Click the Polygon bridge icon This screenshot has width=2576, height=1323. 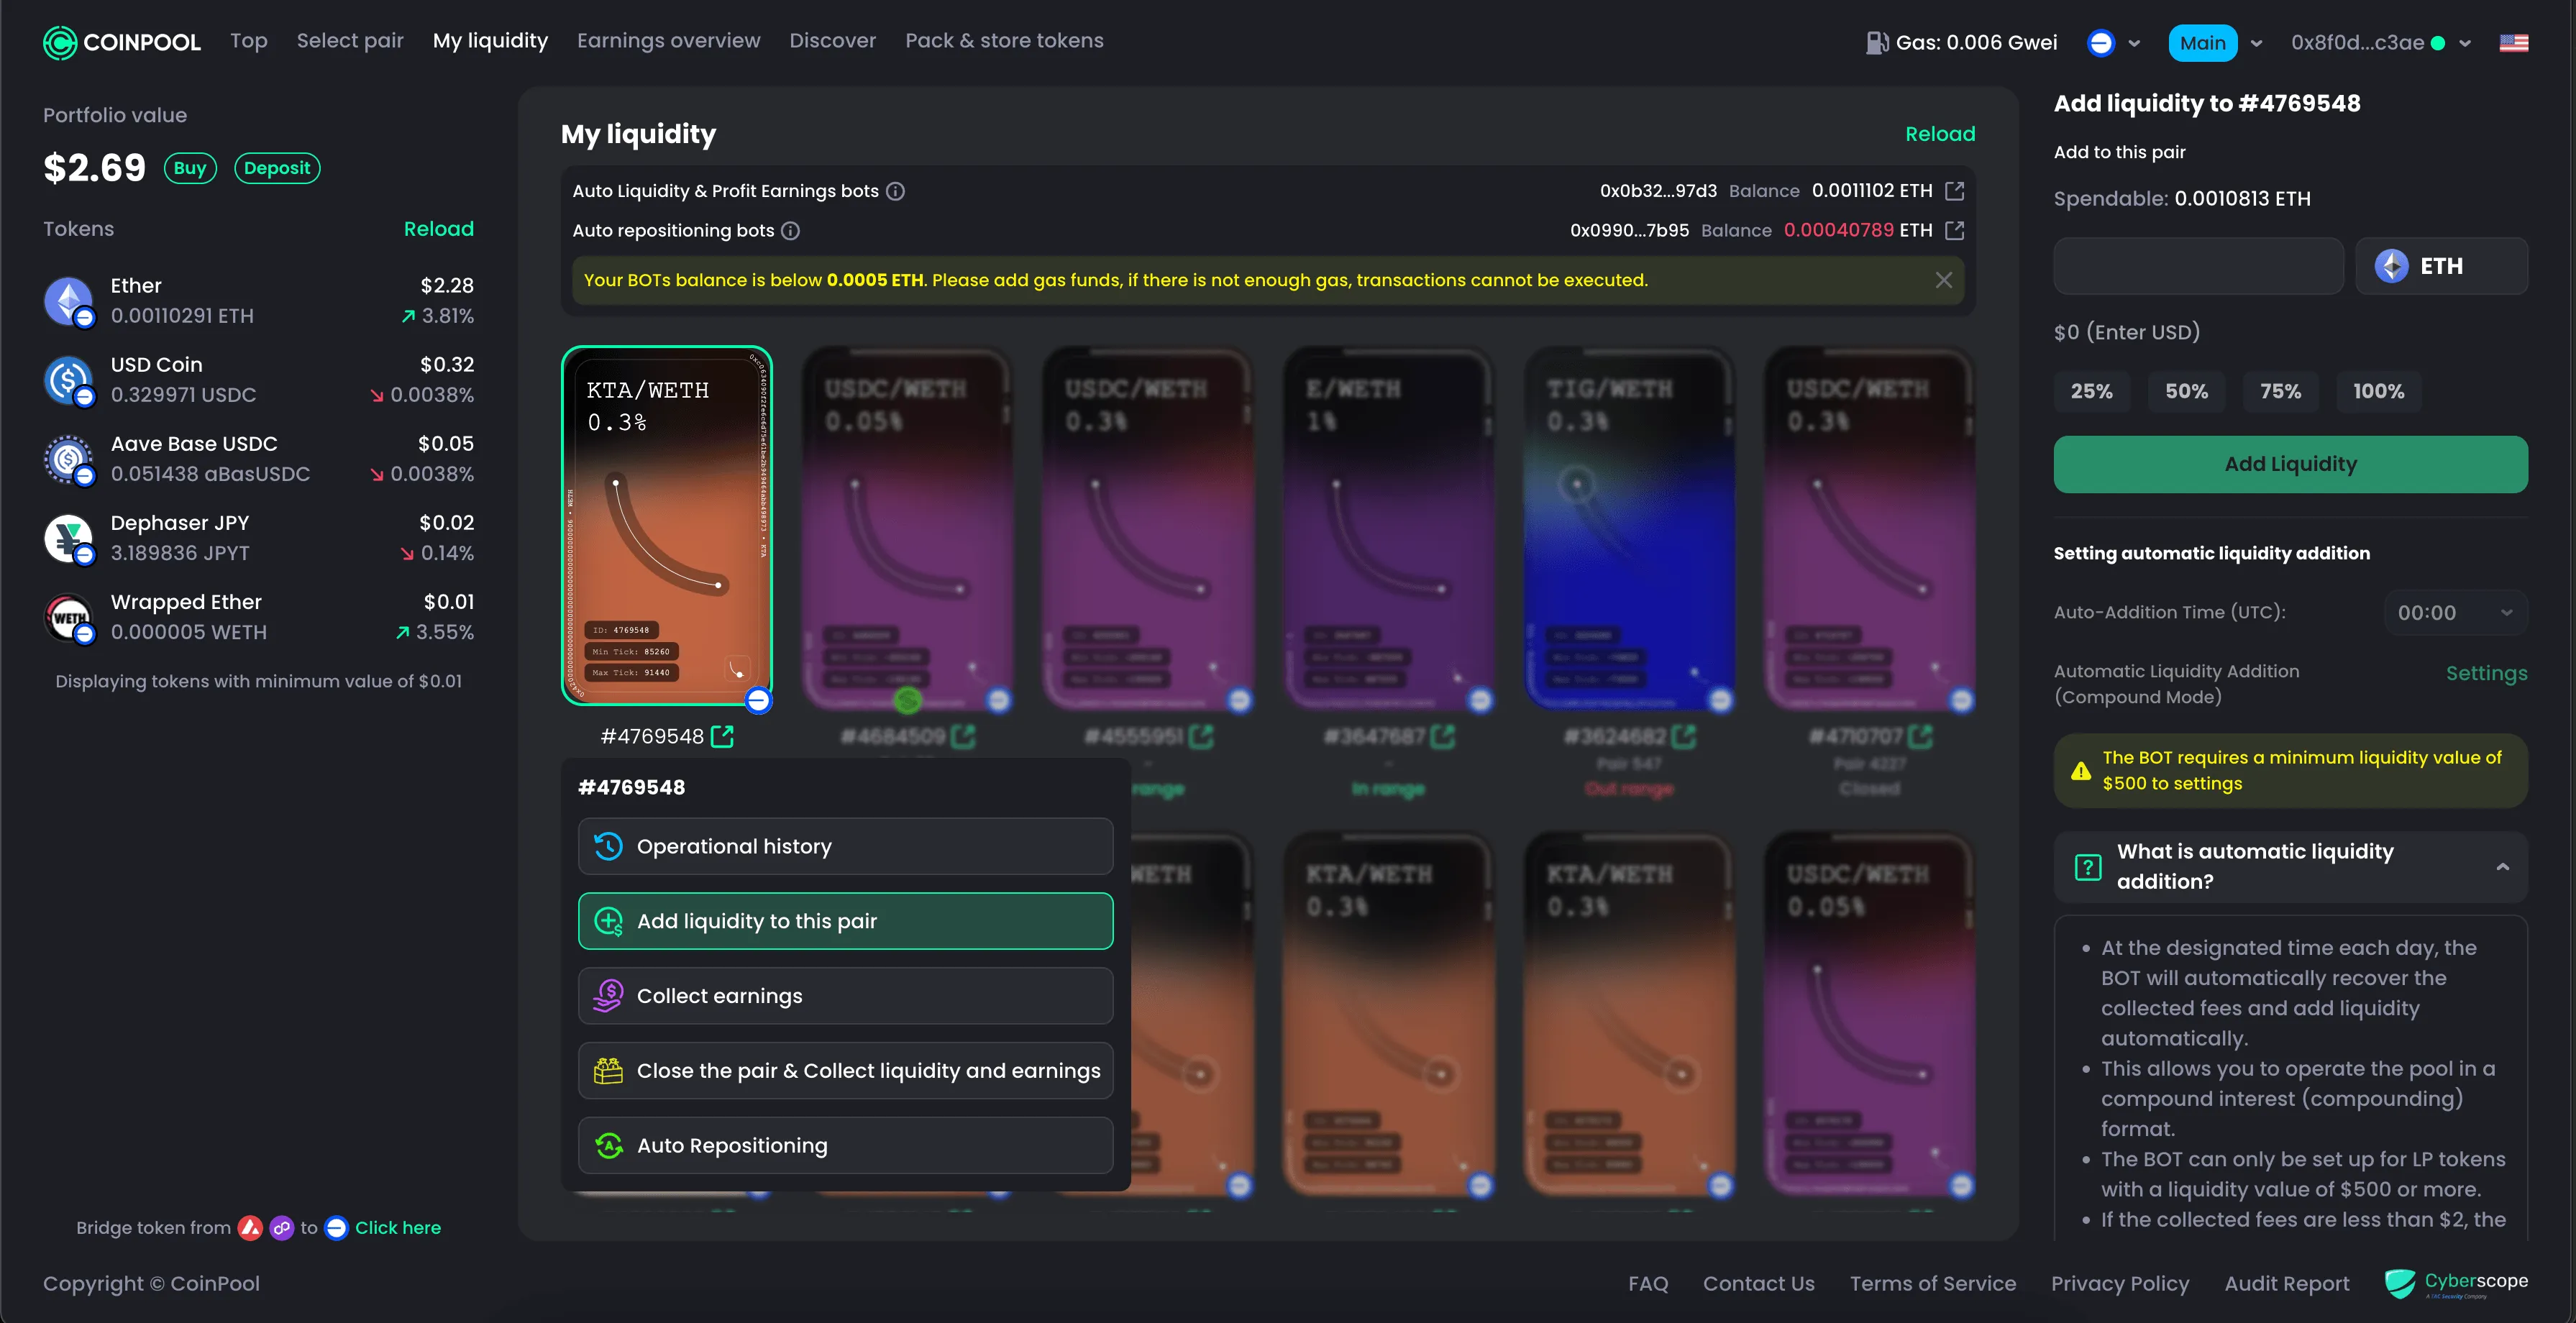click(282, 1227)
